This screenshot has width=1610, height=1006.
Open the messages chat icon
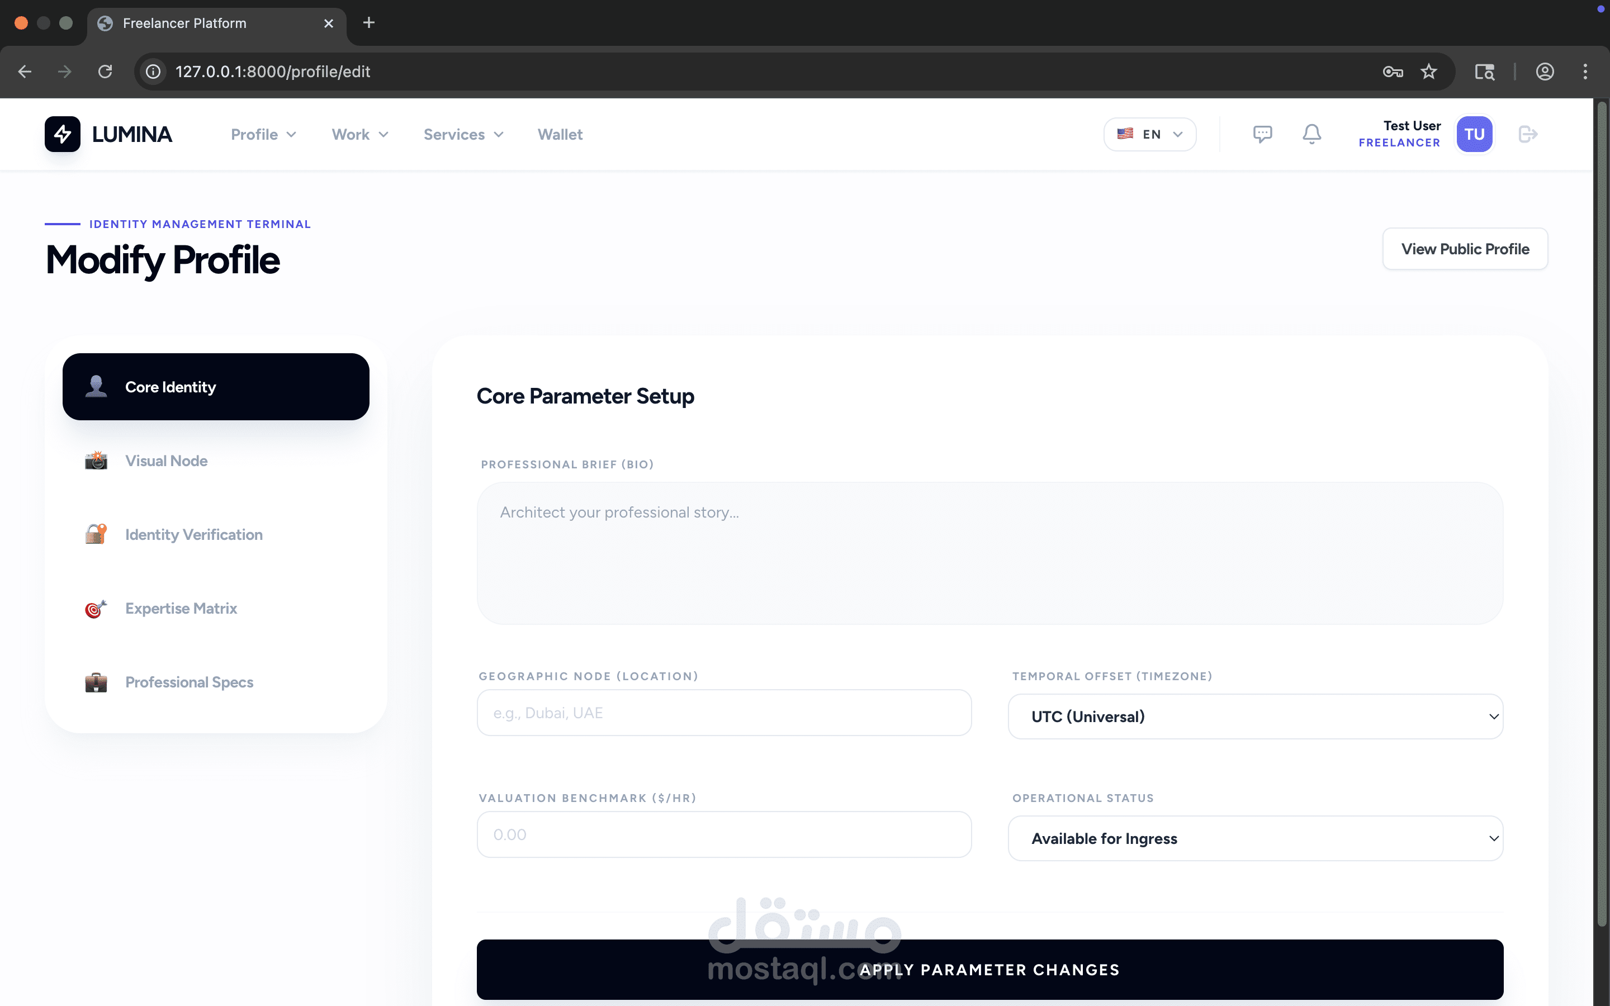1262,134
